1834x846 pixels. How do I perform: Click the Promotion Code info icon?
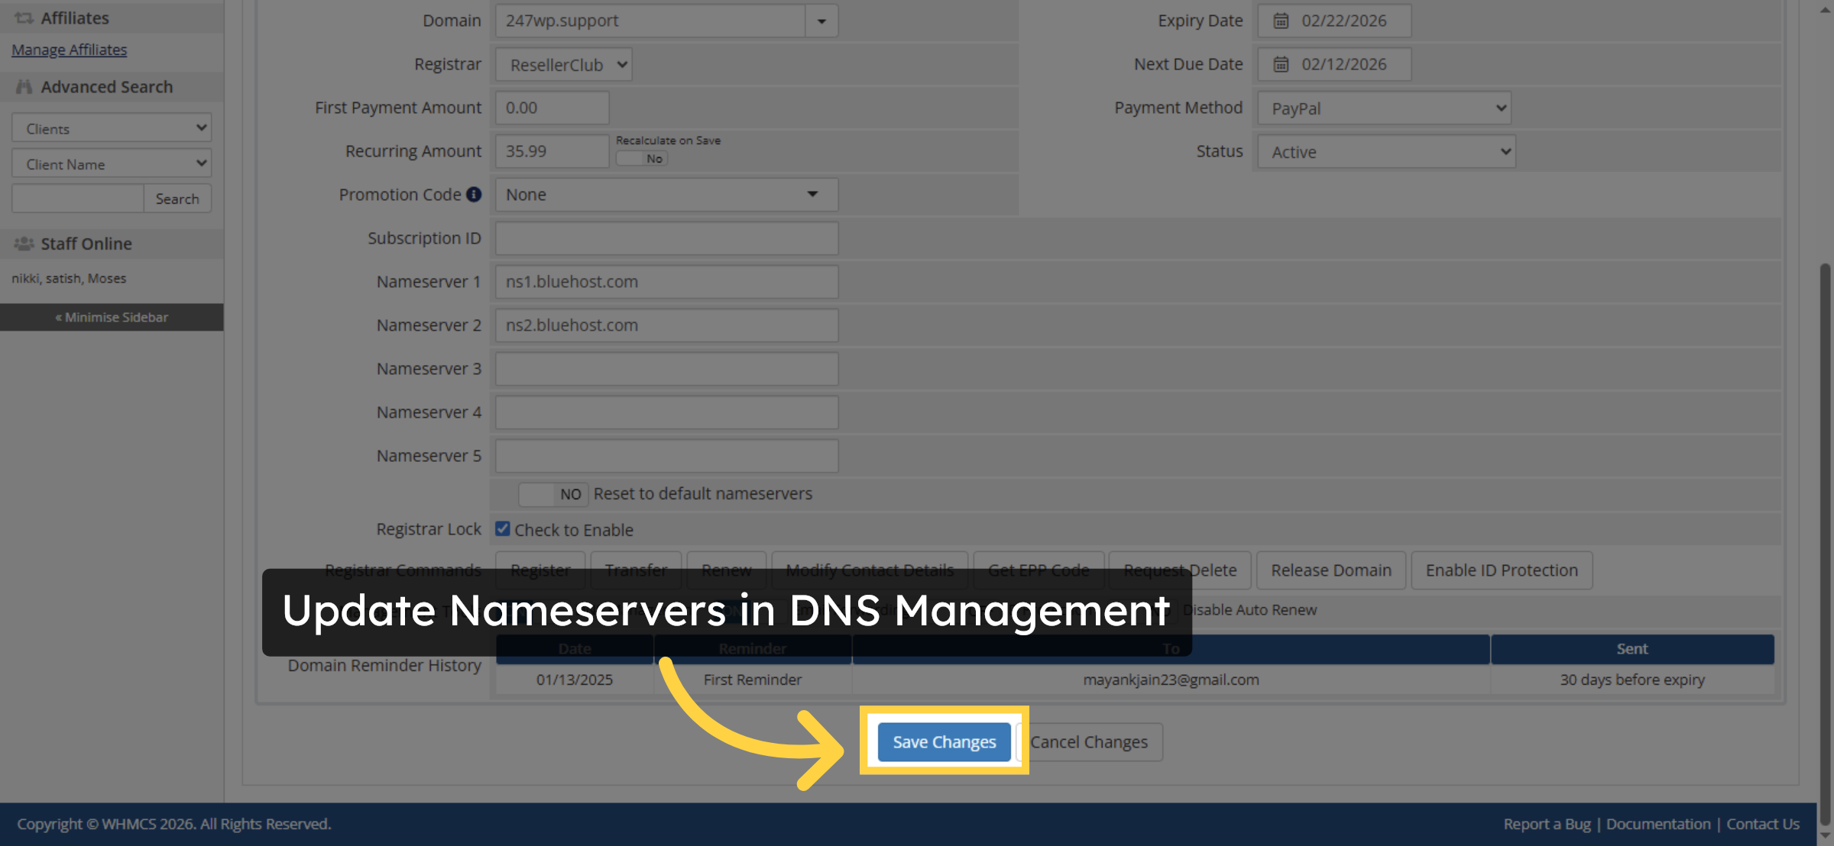click(475, 195)
